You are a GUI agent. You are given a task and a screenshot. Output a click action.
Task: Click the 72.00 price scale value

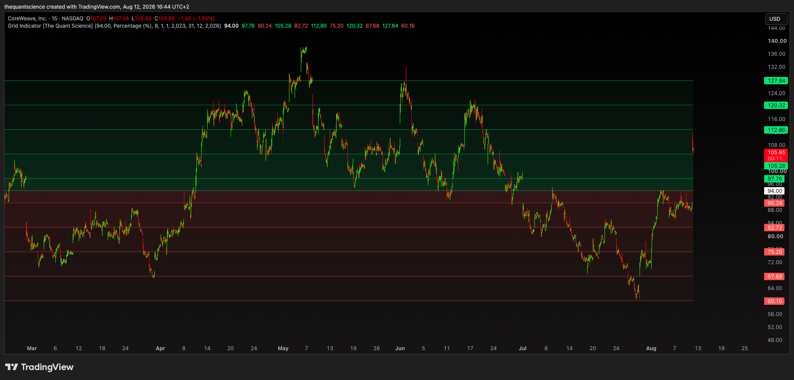pos(775,262)
